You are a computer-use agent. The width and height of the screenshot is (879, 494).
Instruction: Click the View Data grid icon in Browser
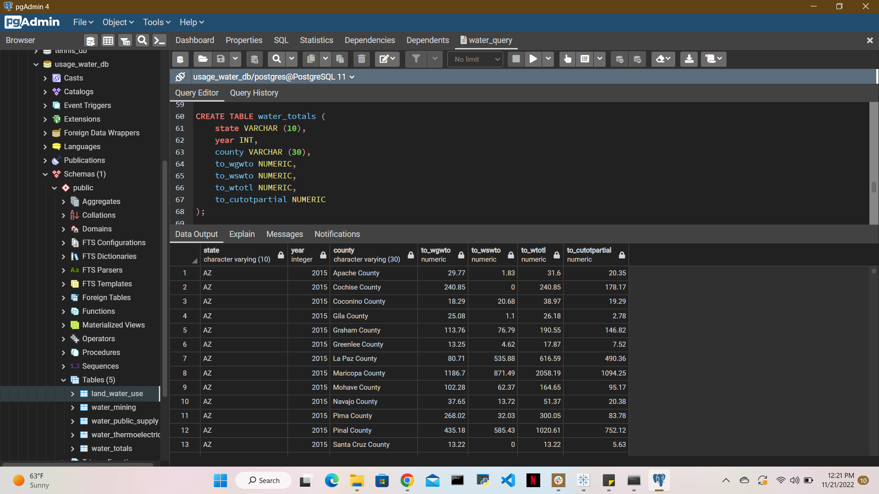[x=108, y=41]
